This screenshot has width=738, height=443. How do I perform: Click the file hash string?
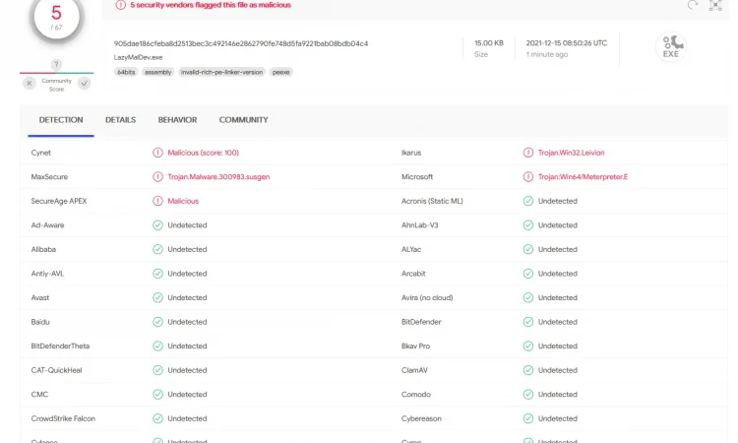(x=241, y=43)
